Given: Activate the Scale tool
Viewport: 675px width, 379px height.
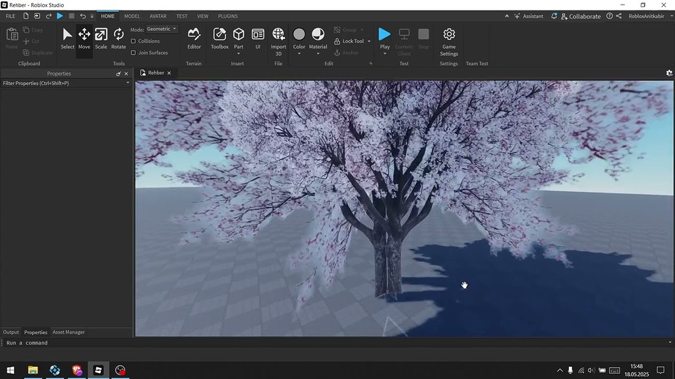Looking at the screenshot, I should [101, 36].
